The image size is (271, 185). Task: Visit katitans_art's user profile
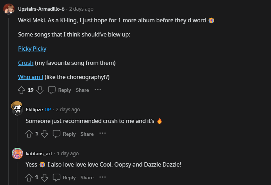[x=39, y=153]
